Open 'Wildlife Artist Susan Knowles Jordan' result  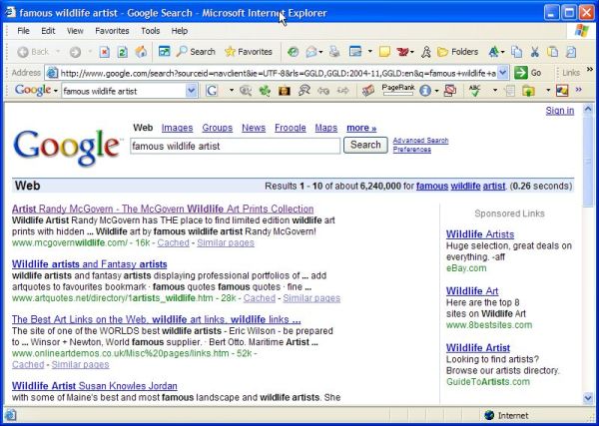pos(95,386)
